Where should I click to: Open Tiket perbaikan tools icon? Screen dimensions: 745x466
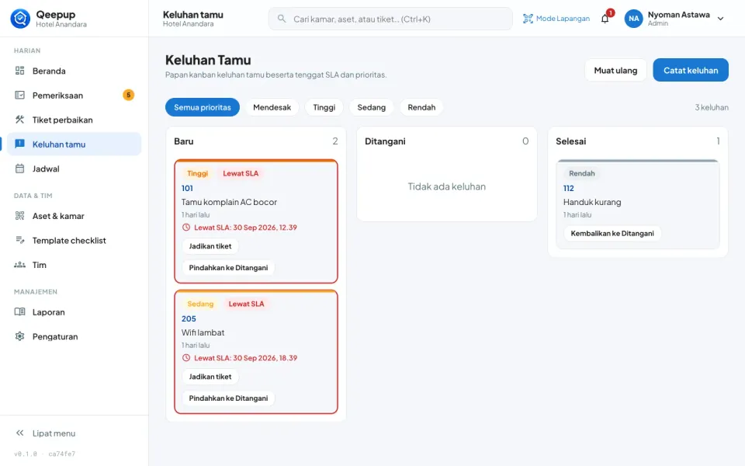[x=19, y=120]
